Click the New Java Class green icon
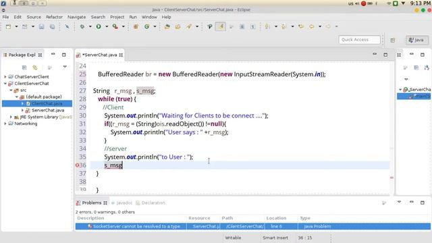This screenshot has height=243, width=432. point(147,26)
